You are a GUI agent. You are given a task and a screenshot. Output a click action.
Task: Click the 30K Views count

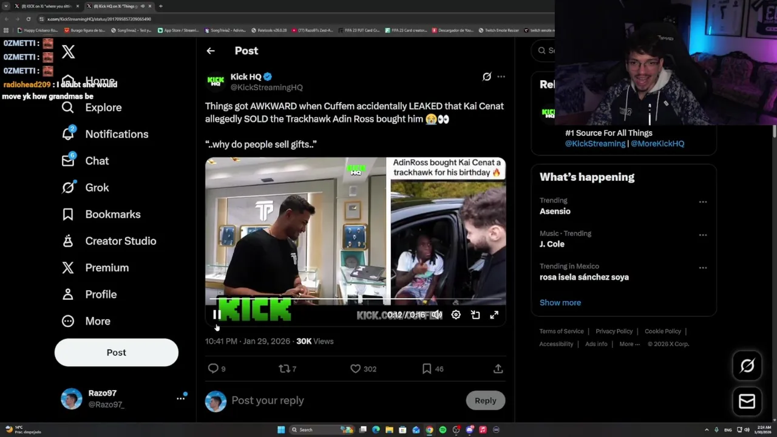point(314,341)
